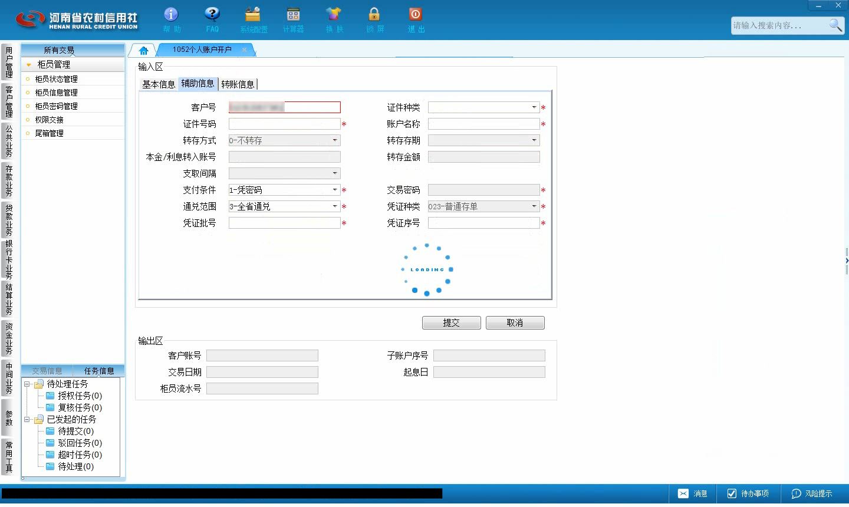
Task: Click the 凭证批号 input field
Action: point(284,223)
